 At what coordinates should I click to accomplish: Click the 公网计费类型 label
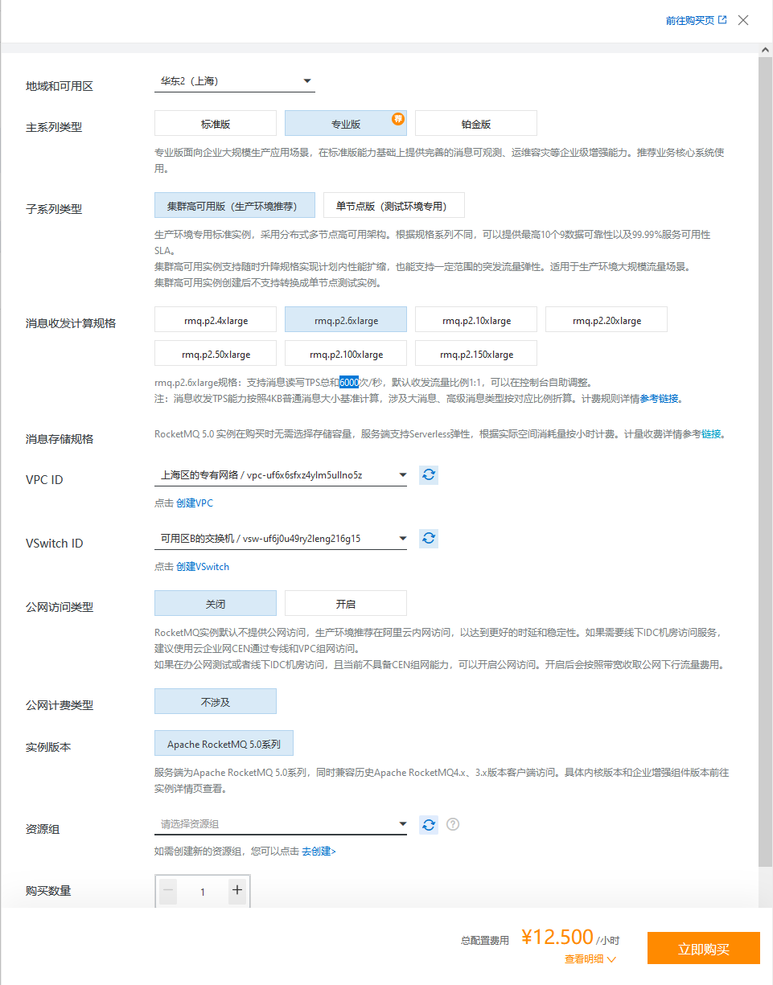pos(60,705)
